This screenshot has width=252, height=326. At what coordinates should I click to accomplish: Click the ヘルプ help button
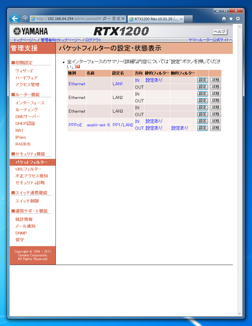coord(220,31)
